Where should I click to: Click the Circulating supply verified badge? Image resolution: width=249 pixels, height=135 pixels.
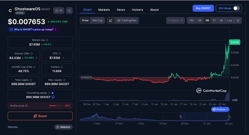[x=53, y=93]
